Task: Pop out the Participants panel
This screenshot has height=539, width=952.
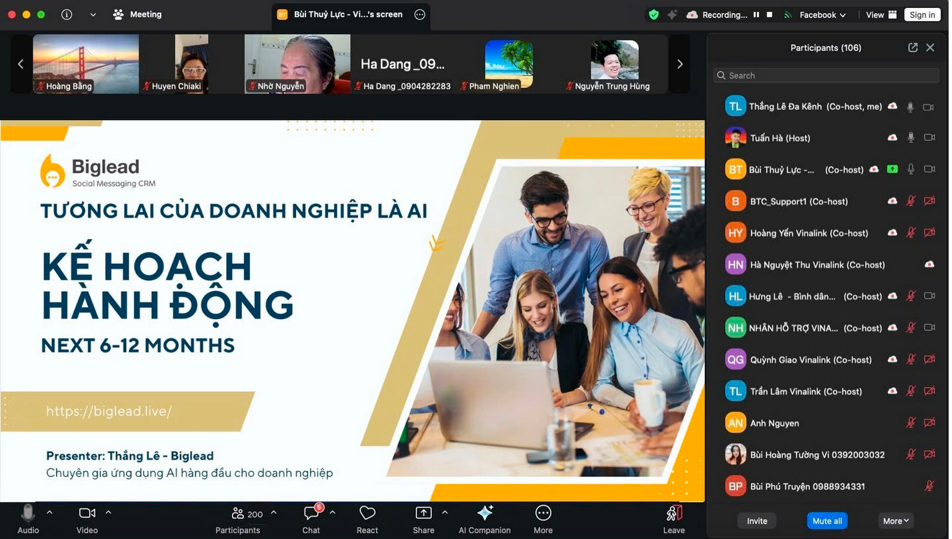Action: tap(913, 47)
